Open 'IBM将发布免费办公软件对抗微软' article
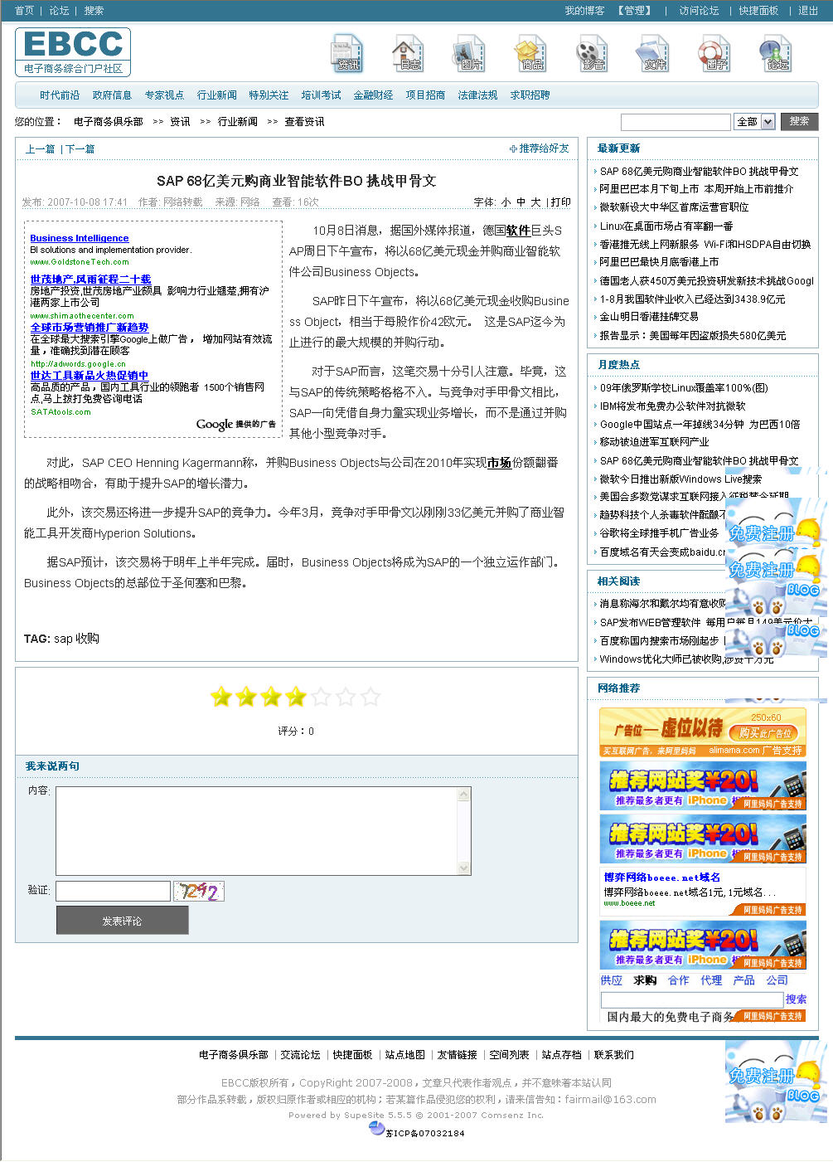The height and width of the screenshot is (1162, 833). click(x=673, y=406)
